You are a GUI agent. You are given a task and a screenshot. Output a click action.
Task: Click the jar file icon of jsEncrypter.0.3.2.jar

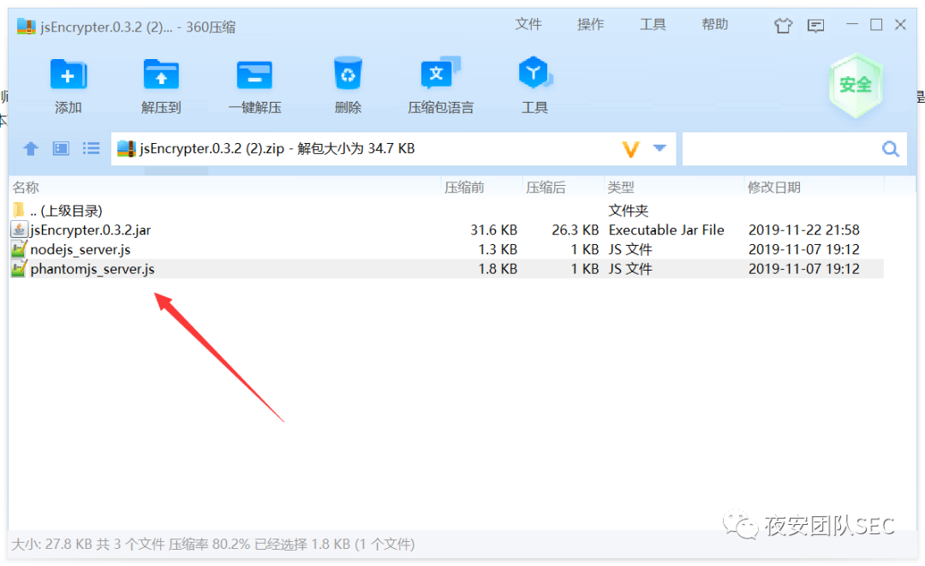[19, 229]
